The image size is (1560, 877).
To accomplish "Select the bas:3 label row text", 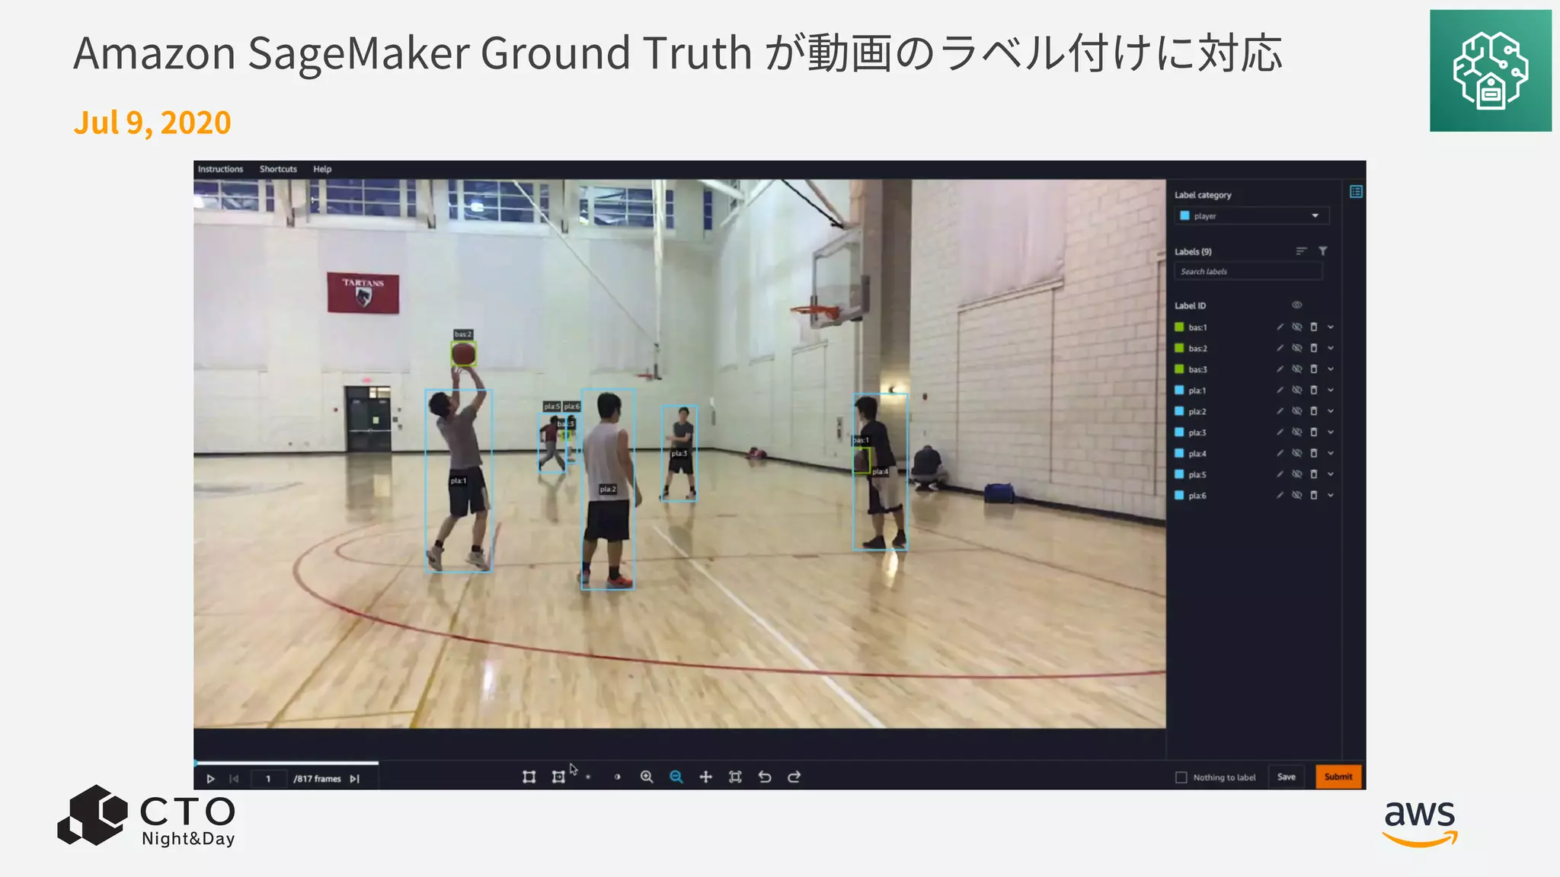I will (1197, 370).
